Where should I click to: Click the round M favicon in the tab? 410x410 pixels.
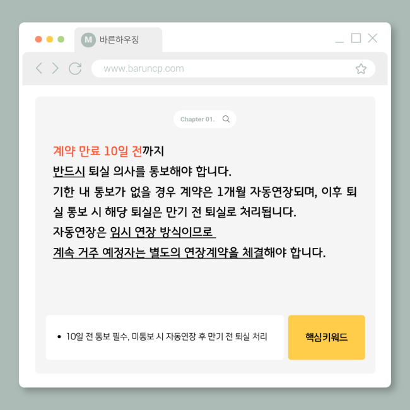pos(88,40)
